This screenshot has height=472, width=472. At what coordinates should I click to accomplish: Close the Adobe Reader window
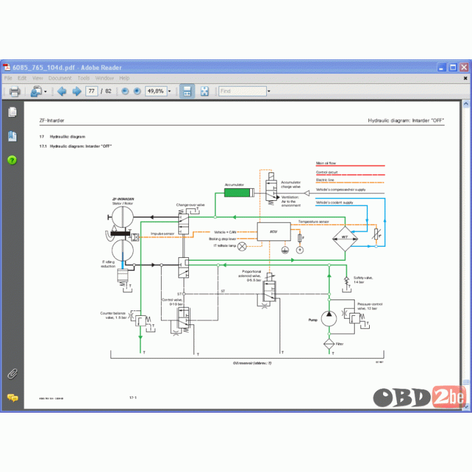coord(464,67)
